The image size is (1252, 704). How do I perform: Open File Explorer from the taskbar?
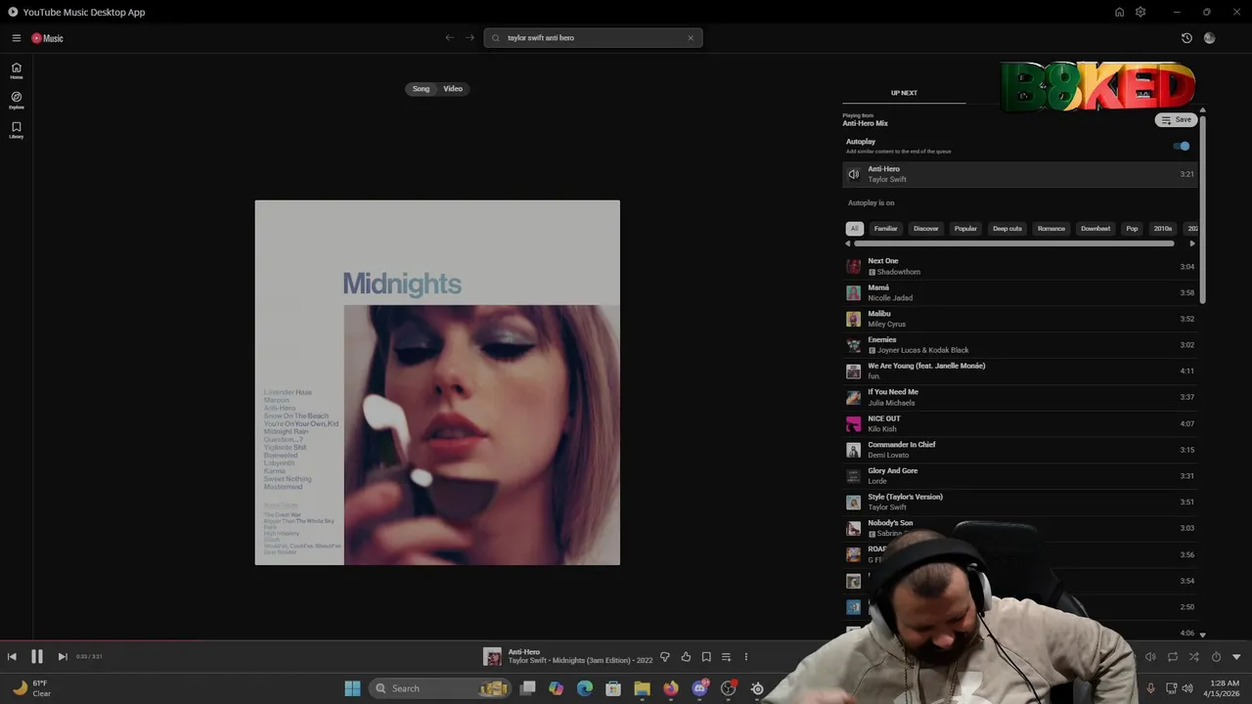coord(642,688)
